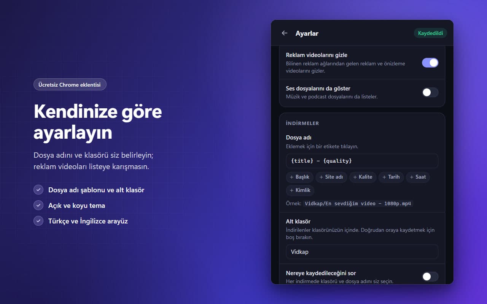487x304 pixels.
Task: Click into the Vidkap subfolder field
Action: tap(362, 252)
